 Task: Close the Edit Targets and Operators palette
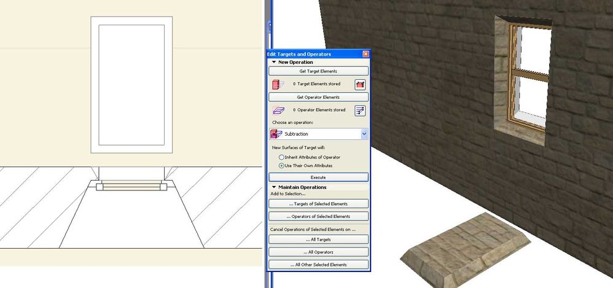click(365, 54)
